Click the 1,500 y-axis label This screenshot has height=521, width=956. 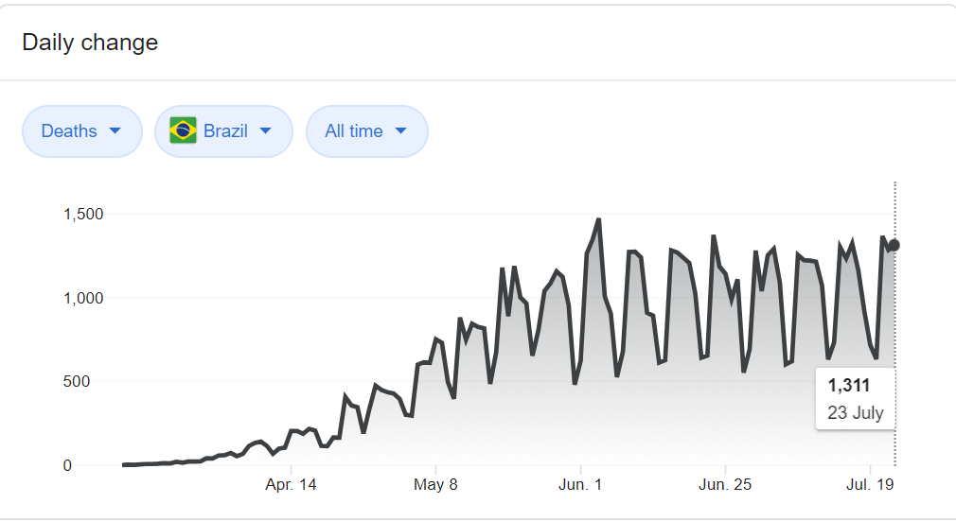[x=83, y=214]
